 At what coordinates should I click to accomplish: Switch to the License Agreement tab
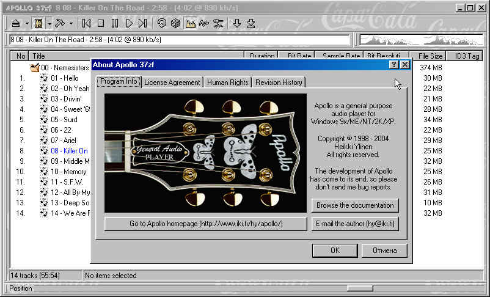tap(172, 82)
